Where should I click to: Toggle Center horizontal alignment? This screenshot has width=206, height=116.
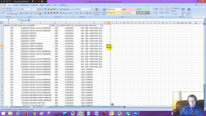[48, 13]
